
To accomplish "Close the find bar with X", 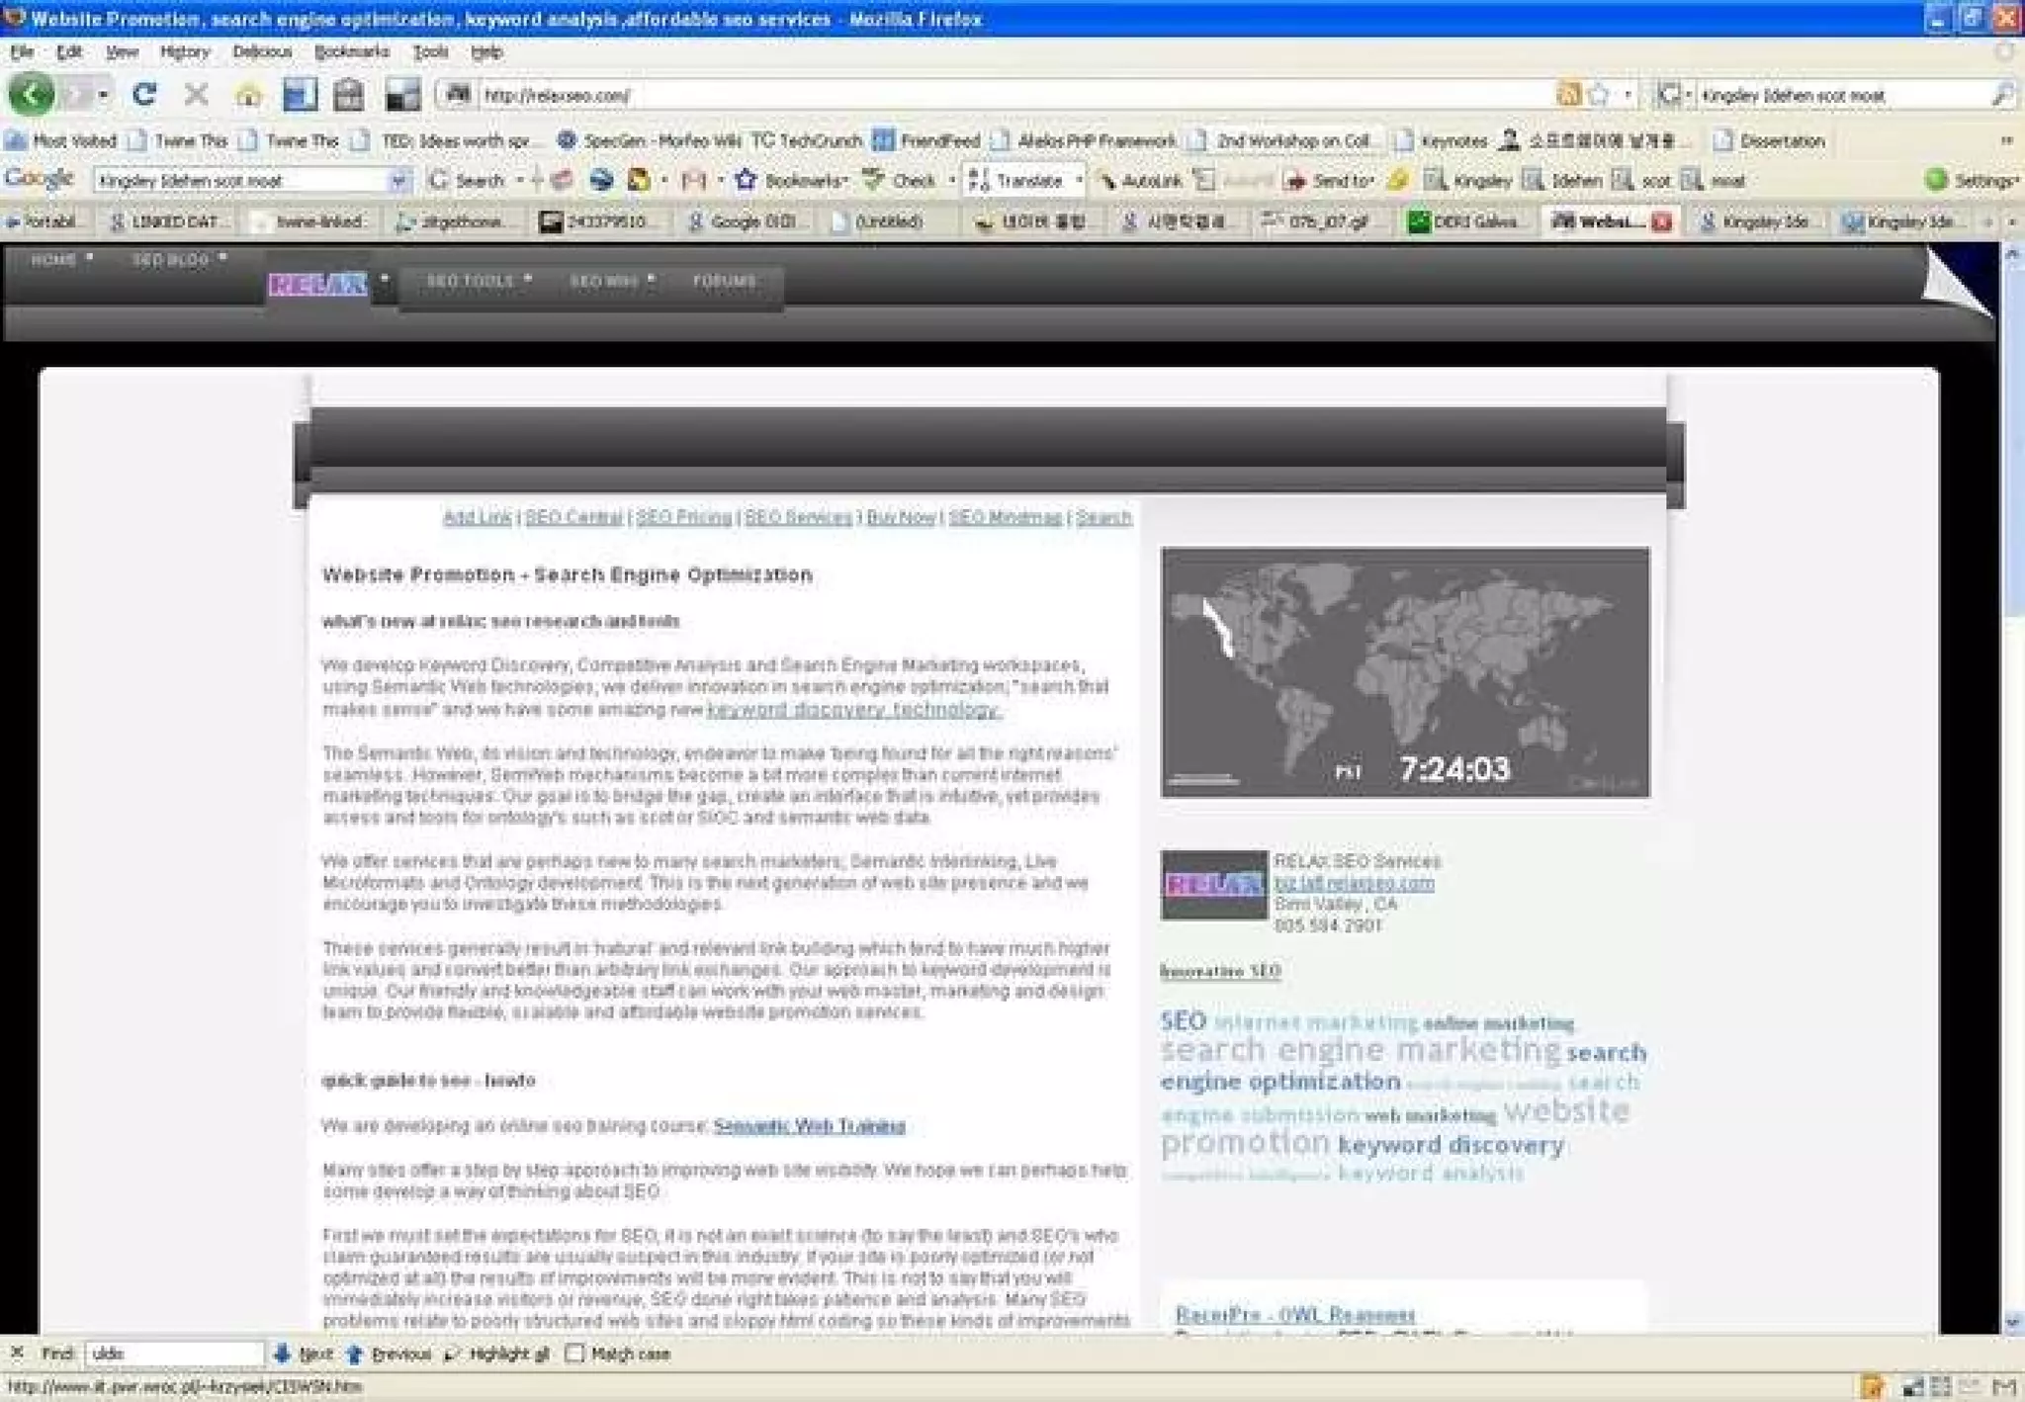I will click(17, 1353).
